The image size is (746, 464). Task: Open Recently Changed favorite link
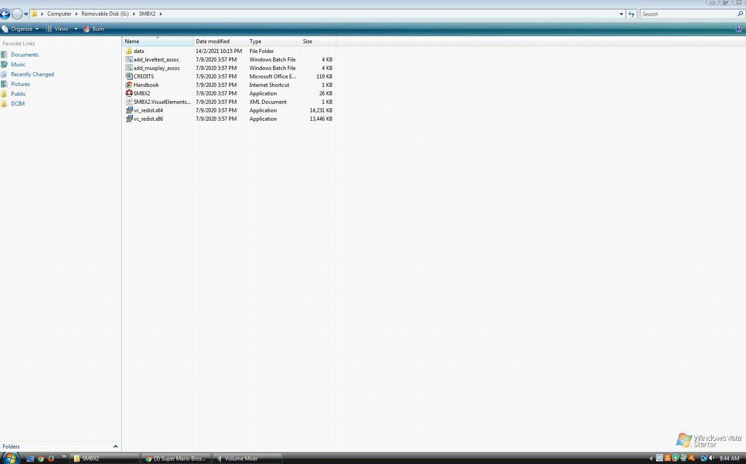32,74
